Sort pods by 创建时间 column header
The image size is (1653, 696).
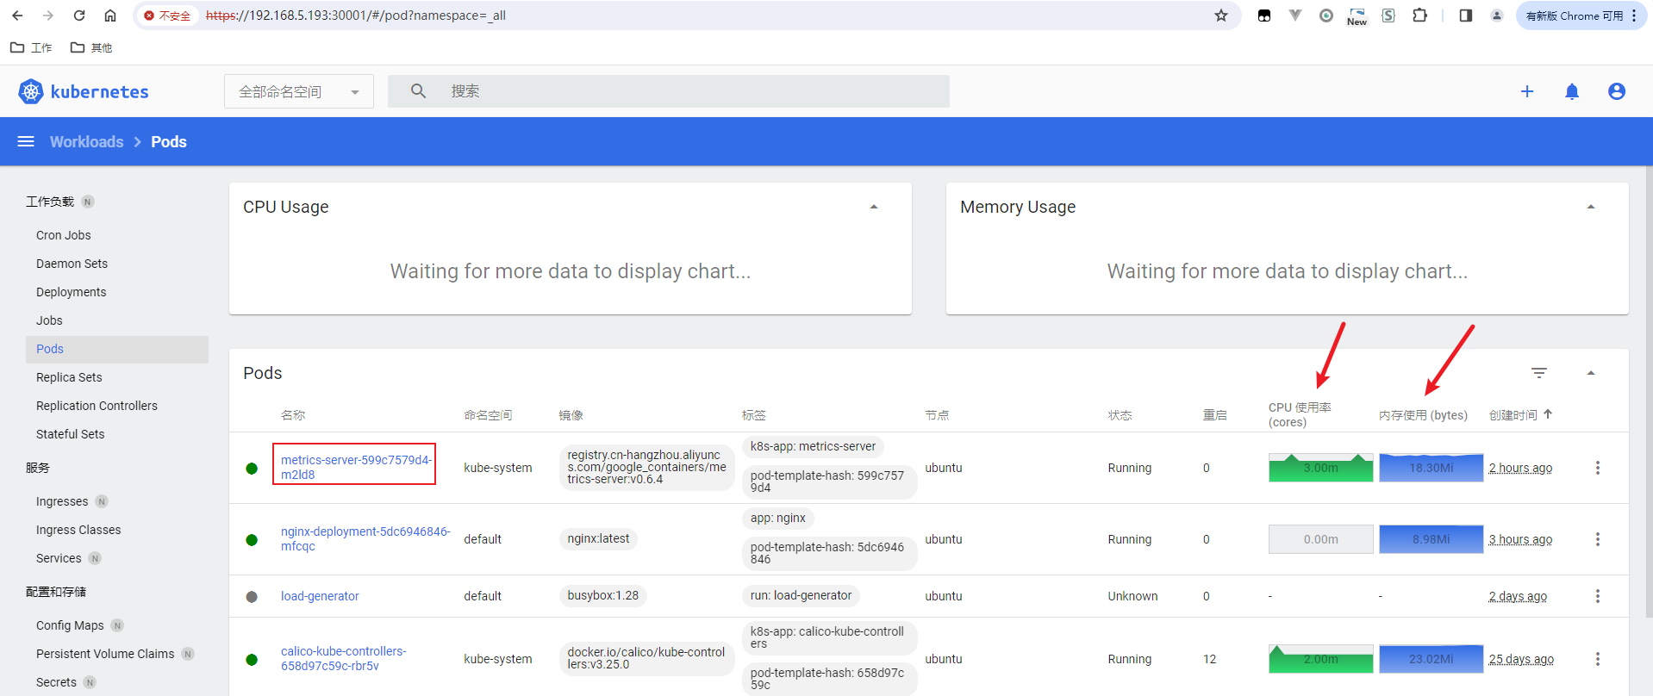1513,415
